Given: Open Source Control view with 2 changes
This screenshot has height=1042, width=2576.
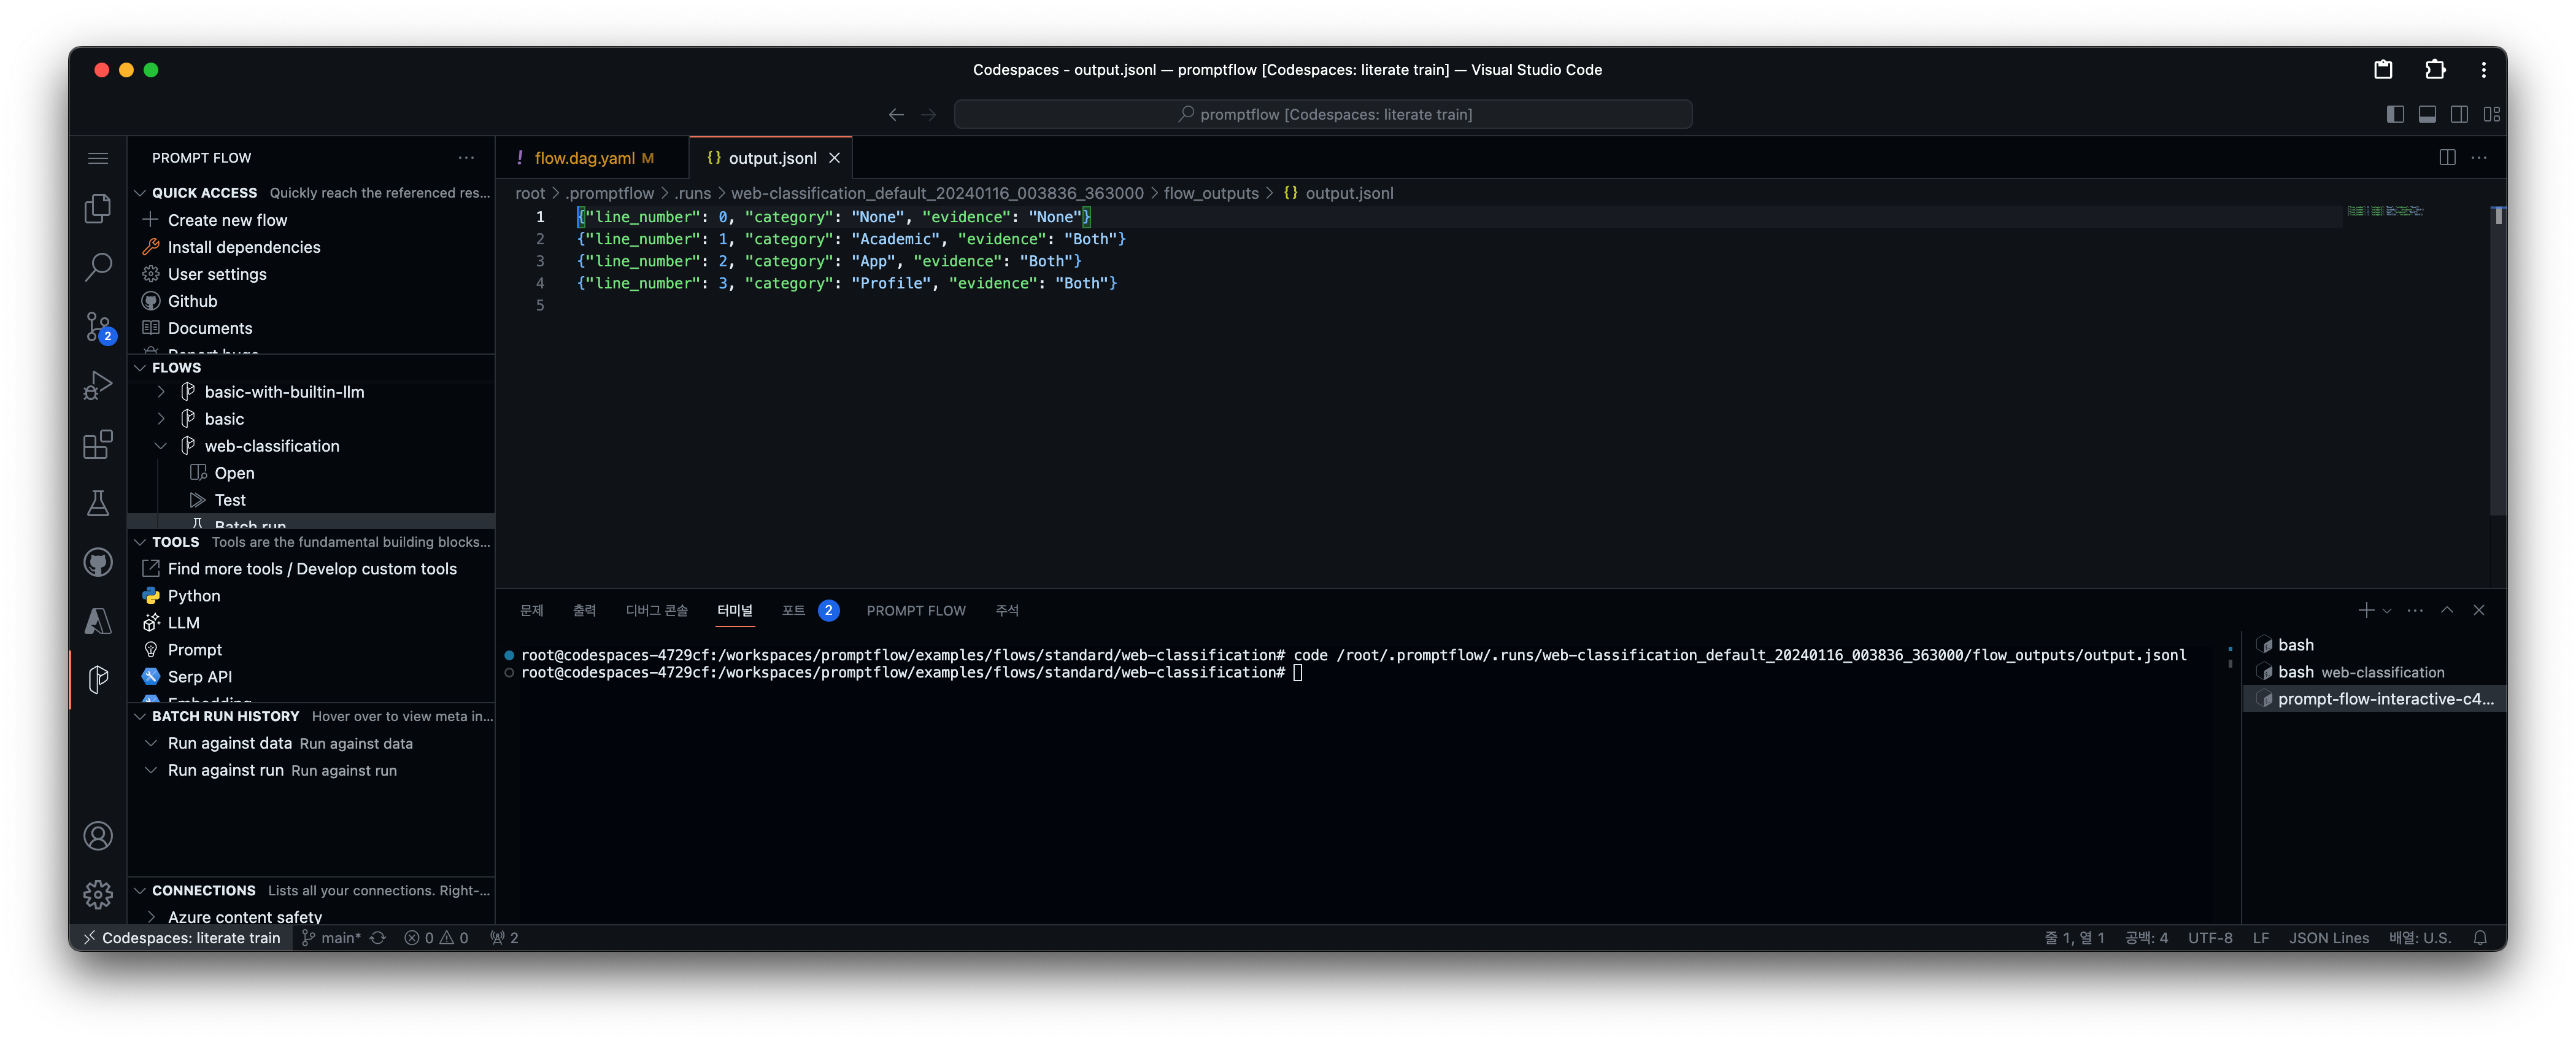Looking at the screenshot, I should (98, 326).
